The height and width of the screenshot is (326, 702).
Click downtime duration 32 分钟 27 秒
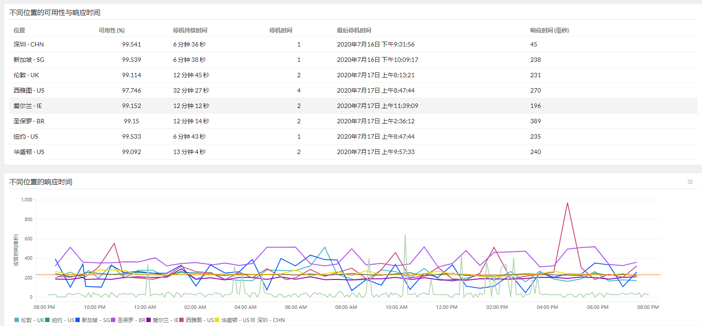point(191,90)
